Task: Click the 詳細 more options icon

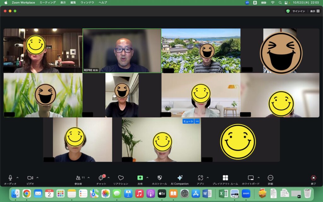Action: (x=270, y=178)
